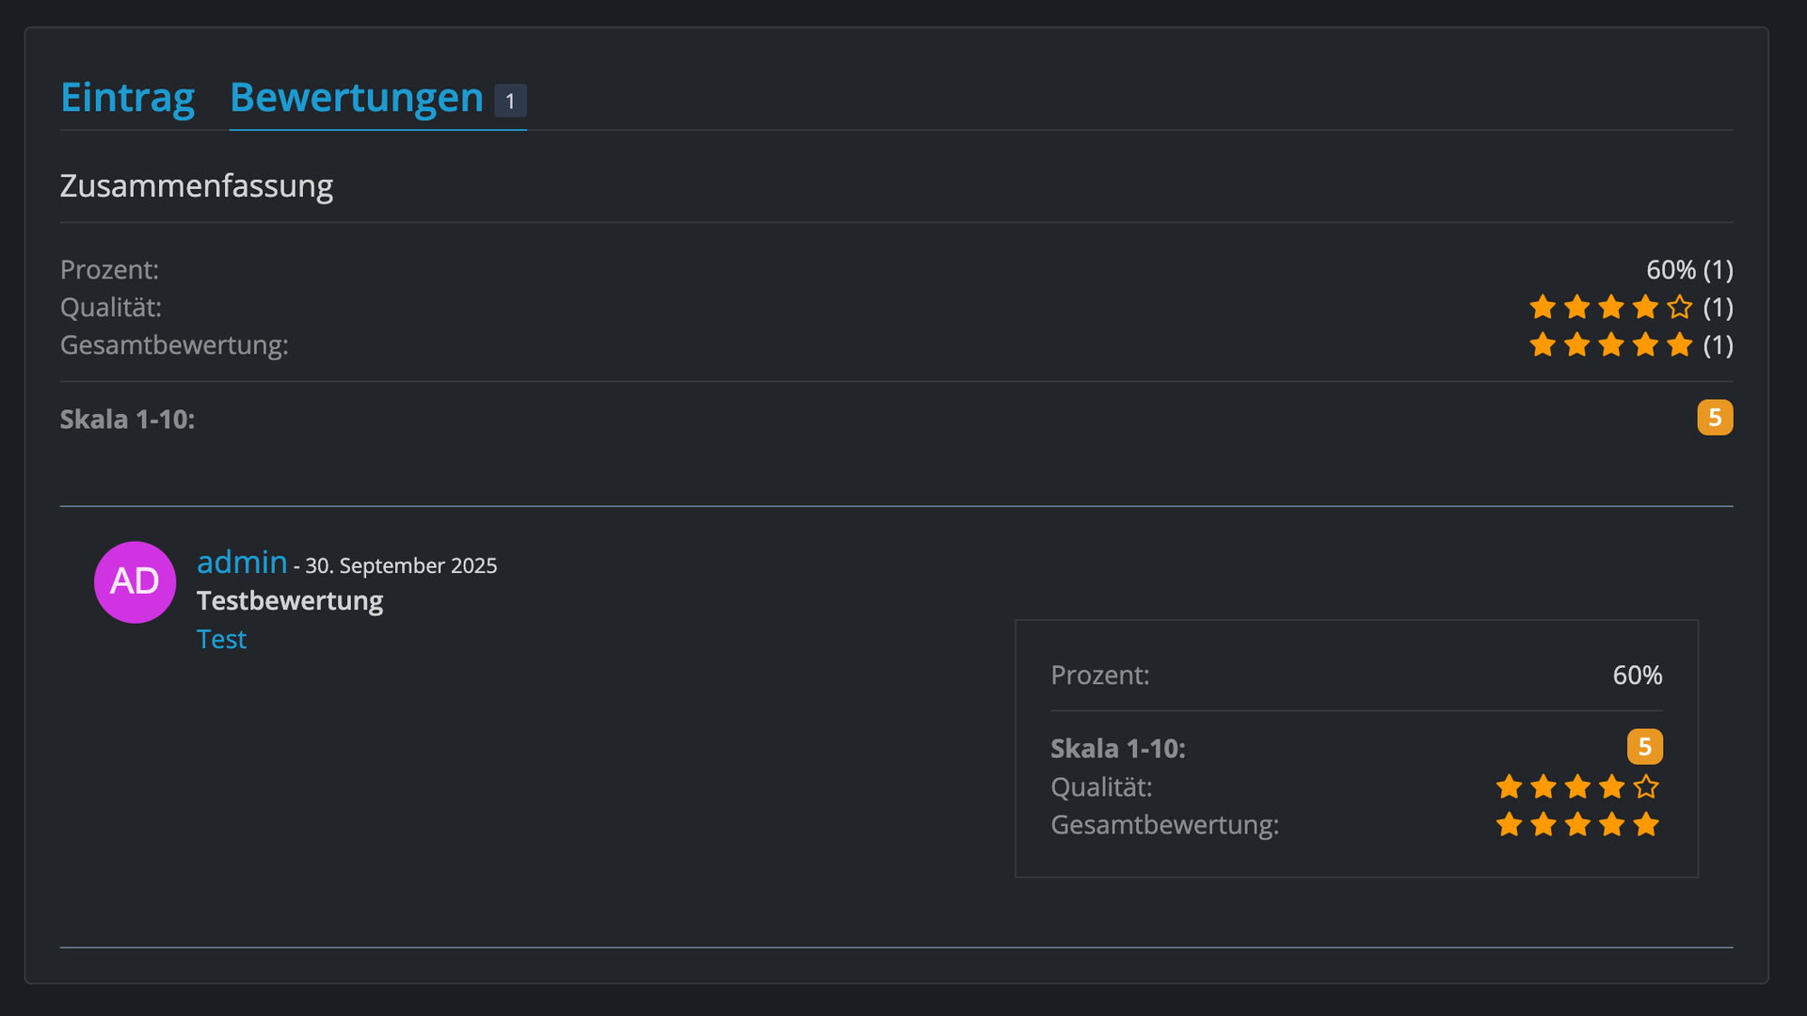This screenshot has height=1016, width=1807.
Task: Open the Test entry link
Action: 221,639
